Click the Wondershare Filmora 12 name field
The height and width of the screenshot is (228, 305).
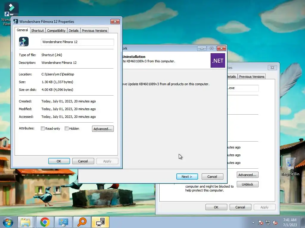coord(77,42)
